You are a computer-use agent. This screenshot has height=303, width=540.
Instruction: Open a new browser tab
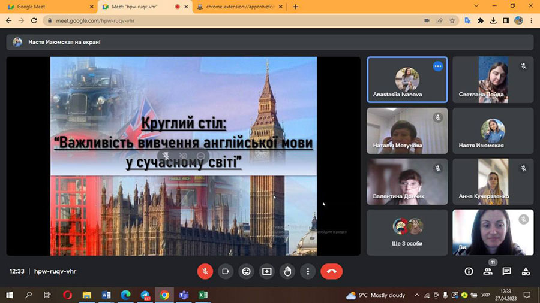295,7
